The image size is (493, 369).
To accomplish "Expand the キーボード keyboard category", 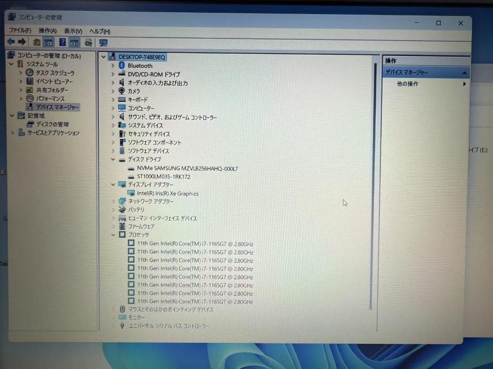I will pos(113,99).
